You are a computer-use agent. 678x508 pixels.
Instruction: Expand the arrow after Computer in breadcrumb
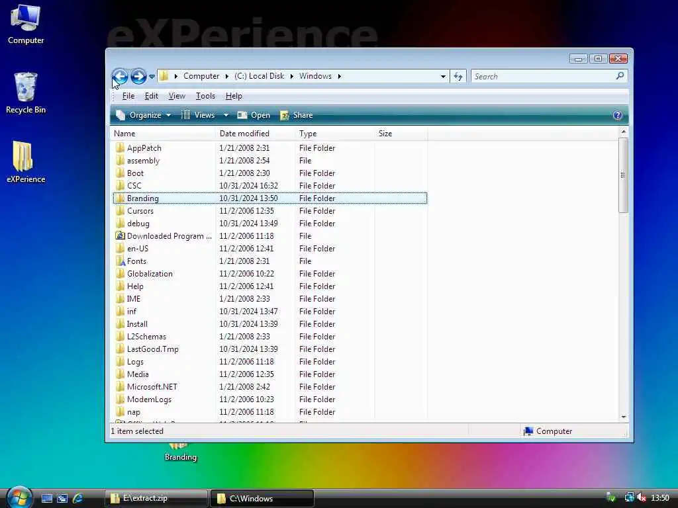click(x=226, y=76)
